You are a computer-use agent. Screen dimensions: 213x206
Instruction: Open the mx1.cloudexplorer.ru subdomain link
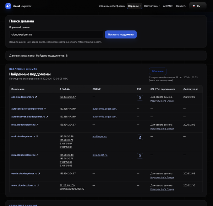(x=23, y=136)
